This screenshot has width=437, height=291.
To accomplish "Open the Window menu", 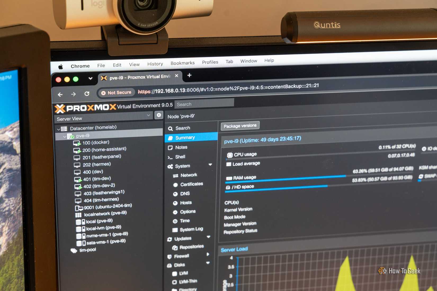I will (x=249, y=61).
